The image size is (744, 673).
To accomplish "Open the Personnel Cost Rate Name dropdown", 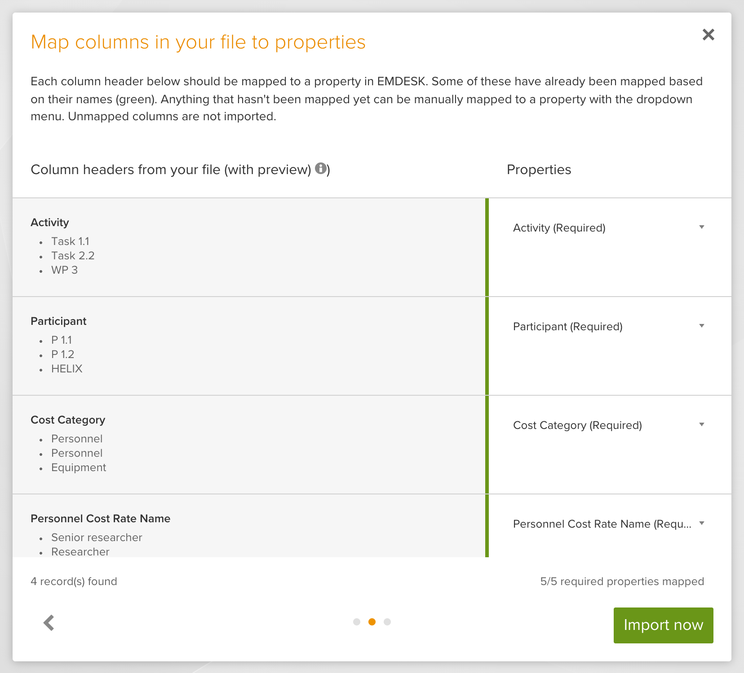I will click(x=609, y=524).
